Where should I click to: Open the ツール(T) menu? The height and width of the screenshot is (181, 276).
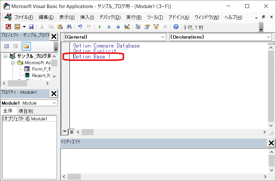(x=155, y=17)
